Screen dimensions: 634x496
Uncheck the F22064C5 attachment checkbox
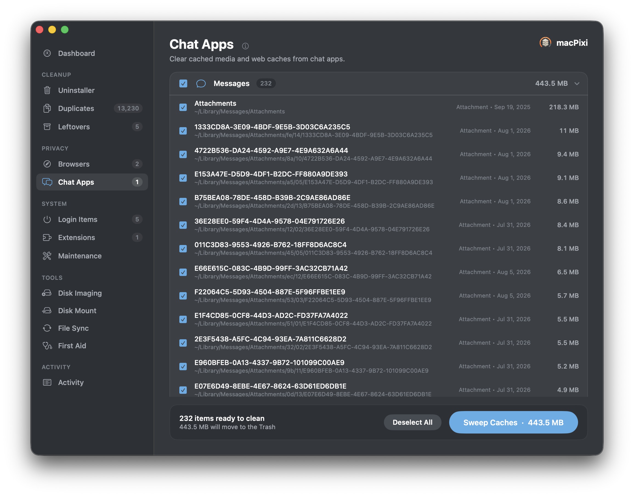(x=183, y=296)
